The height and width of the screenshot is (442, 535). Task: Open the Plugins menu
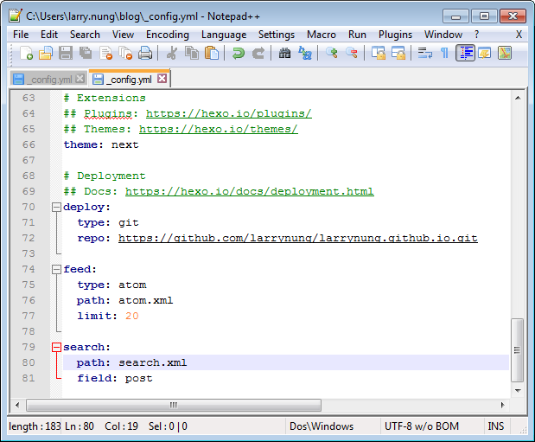tap(395, 35)
